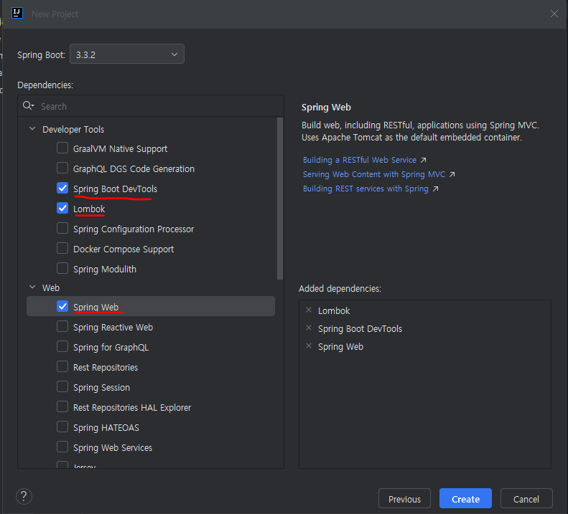Image resolution: width=568 pixels, height=514 pixels.
Task: Click the Create button
Action: (x=465, y=499)
